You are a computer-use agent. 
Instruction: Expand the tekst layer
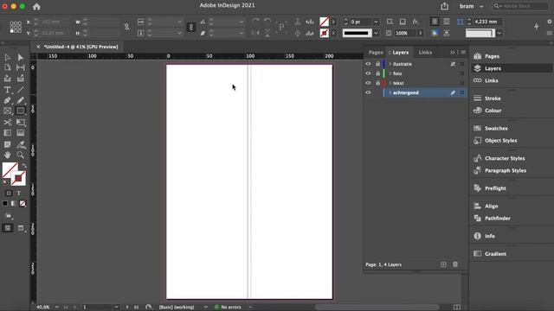[x=390, y=83]
